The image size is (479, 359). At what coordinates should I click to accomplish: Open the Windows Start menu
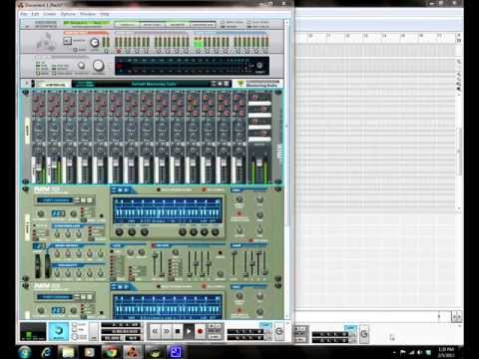[x=25, y=352]
